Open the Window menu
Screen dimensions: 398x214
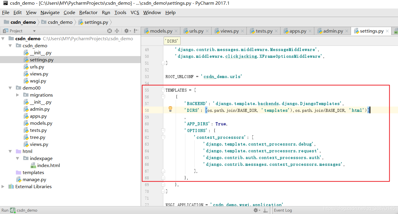(152, 12)
